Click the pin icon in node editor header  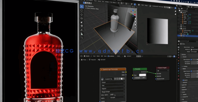click(142, 56)
